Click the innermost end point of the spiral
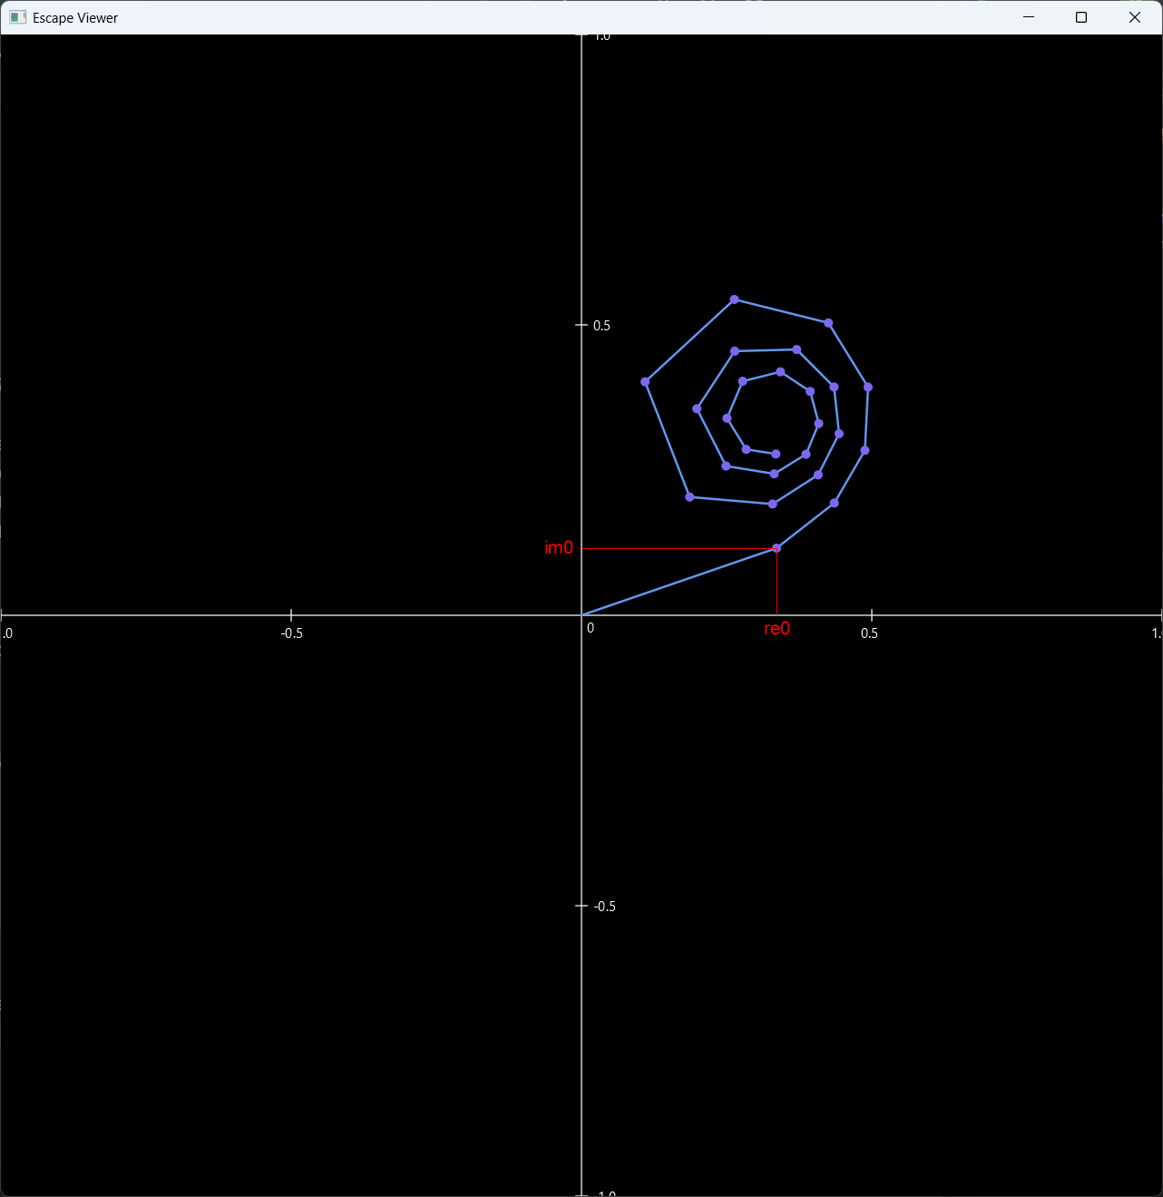 point(776,454)
